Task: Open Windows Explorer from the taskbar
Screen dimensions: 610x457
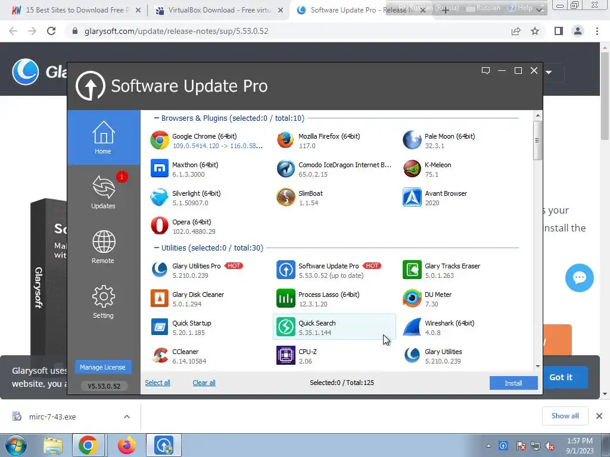Action: [x=53, y=446]
